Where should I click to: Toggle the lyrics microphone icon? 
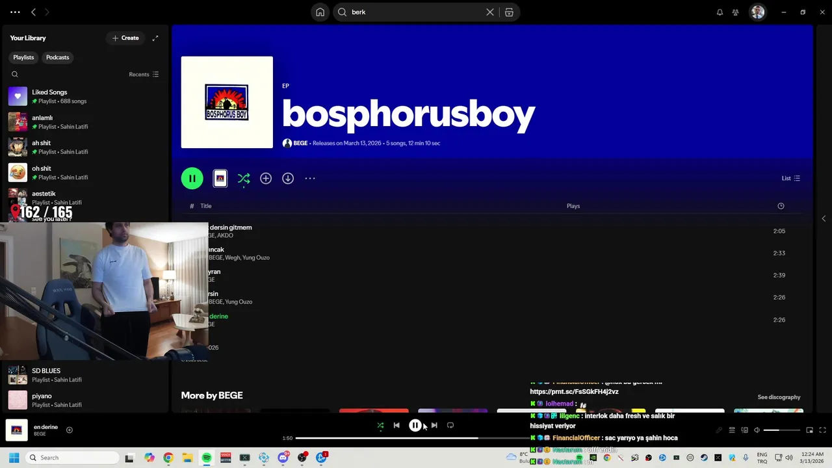[x=719, y=430]
